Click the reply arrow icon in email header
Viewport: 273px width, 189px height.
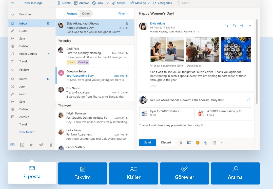[227, 26]
